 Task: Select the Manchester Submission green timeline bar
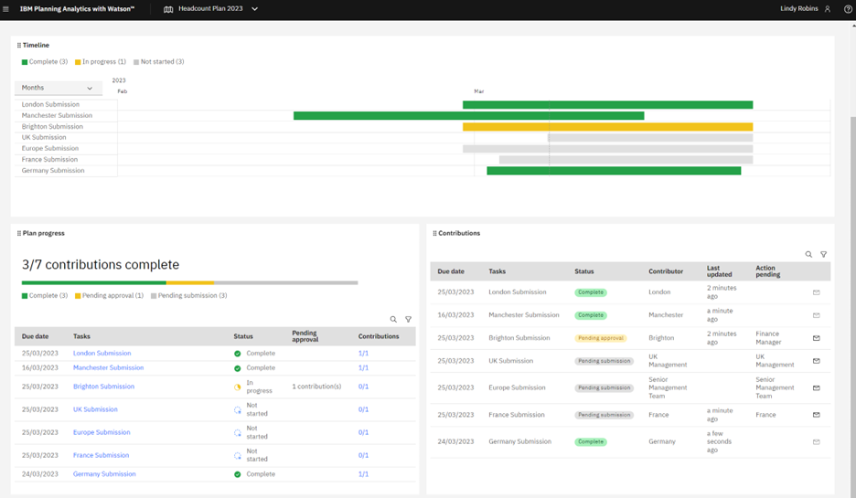(469, 116)
